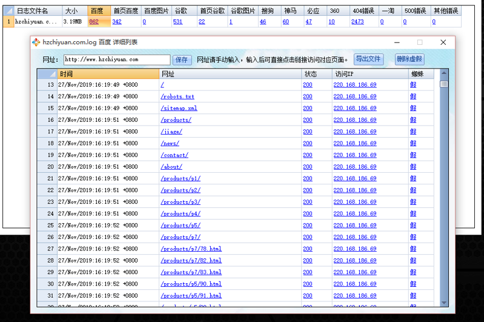Open the 360 count 10 link

pos(331,22)
